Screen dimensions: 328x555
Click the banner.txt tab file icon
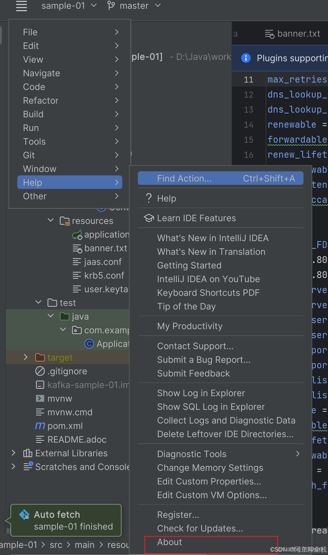tap(269, 34)
